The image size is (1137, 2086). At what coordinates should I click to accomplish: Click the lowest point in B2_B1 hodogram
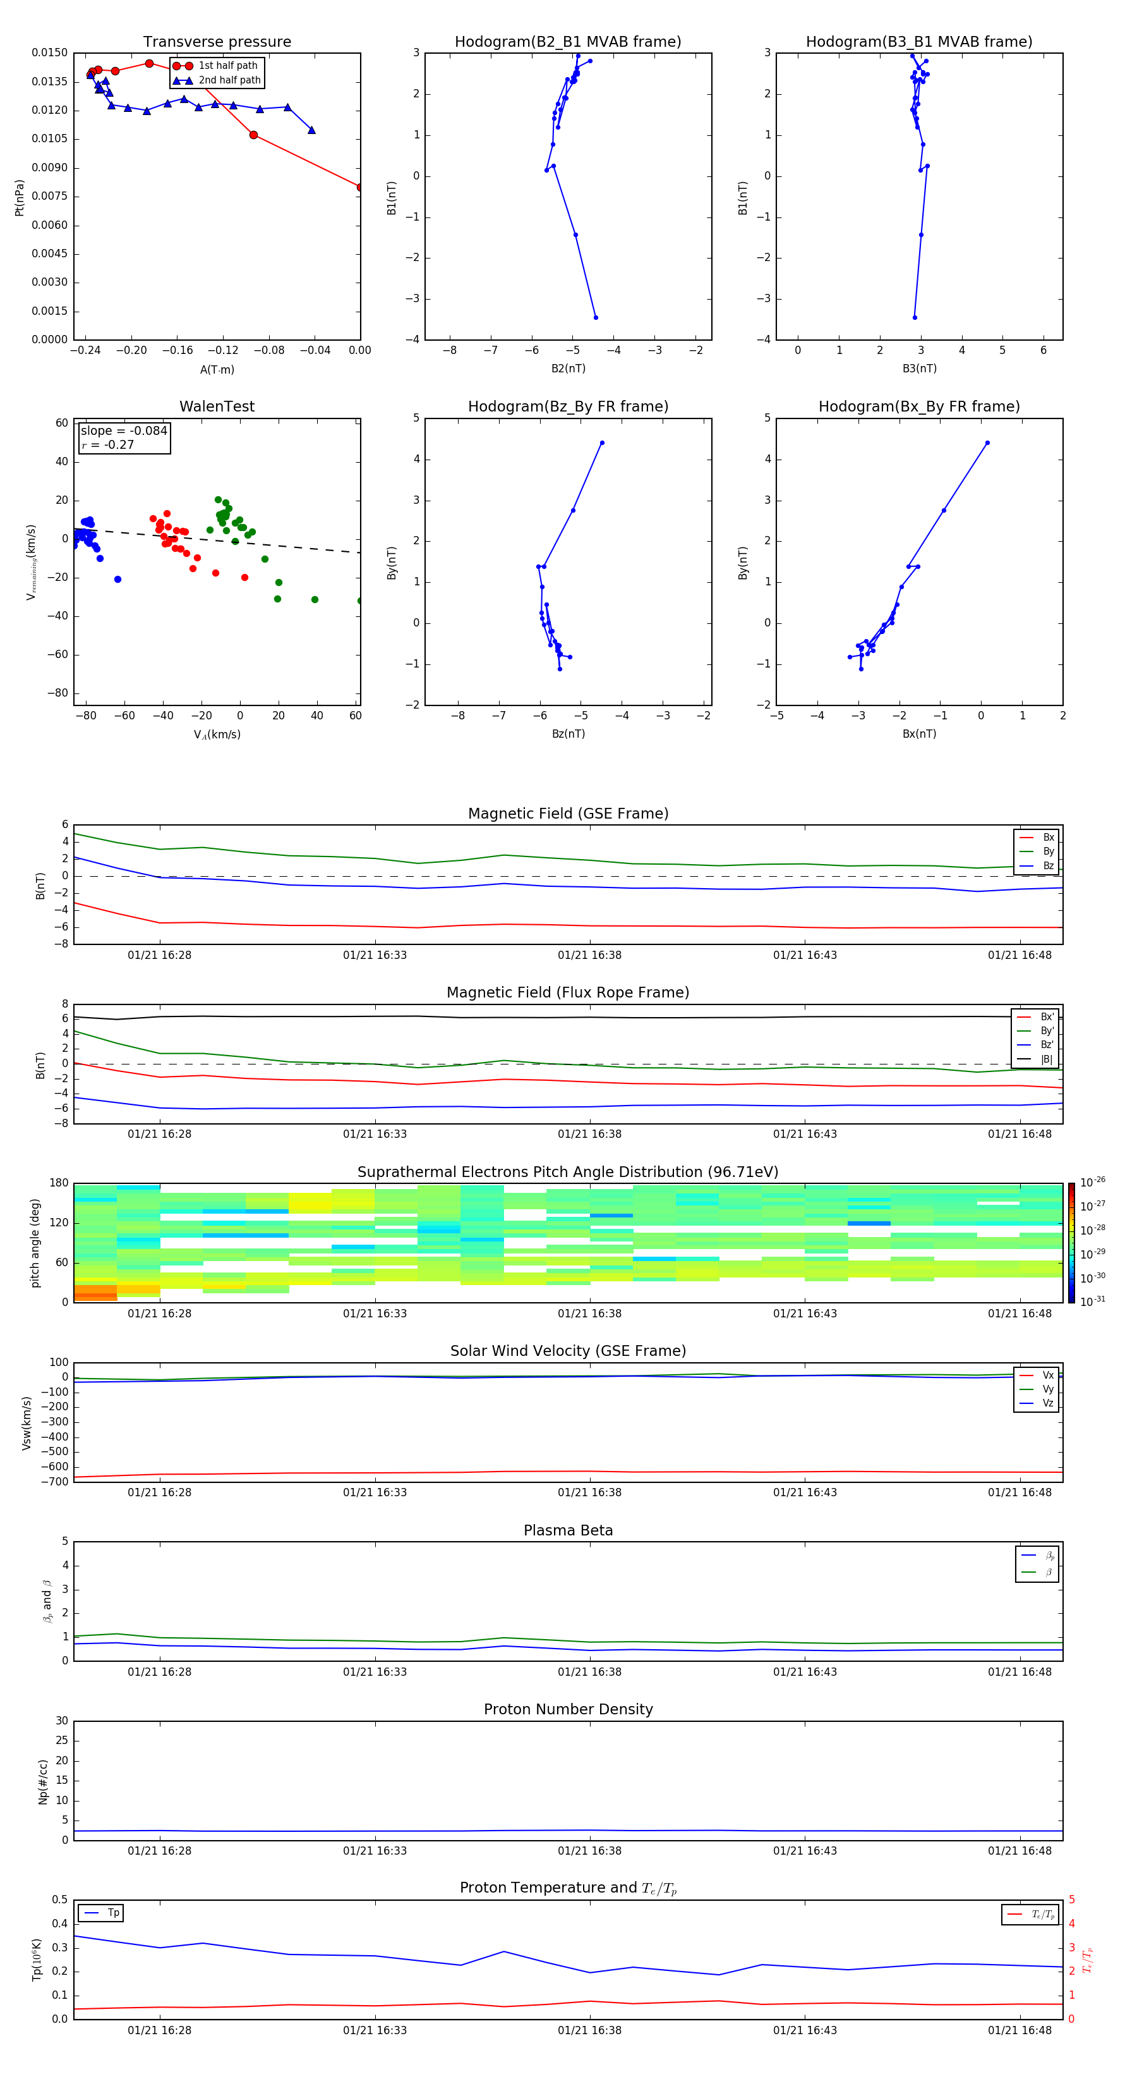point(596,317)
